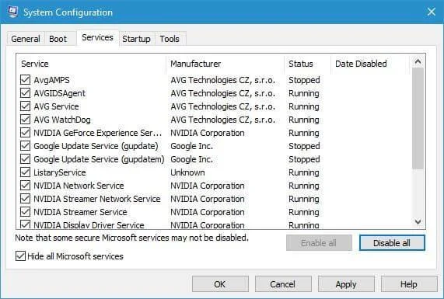Toggle Hide all Microsoft services checkbox
The image size is (444, 299).
point(20,256)
